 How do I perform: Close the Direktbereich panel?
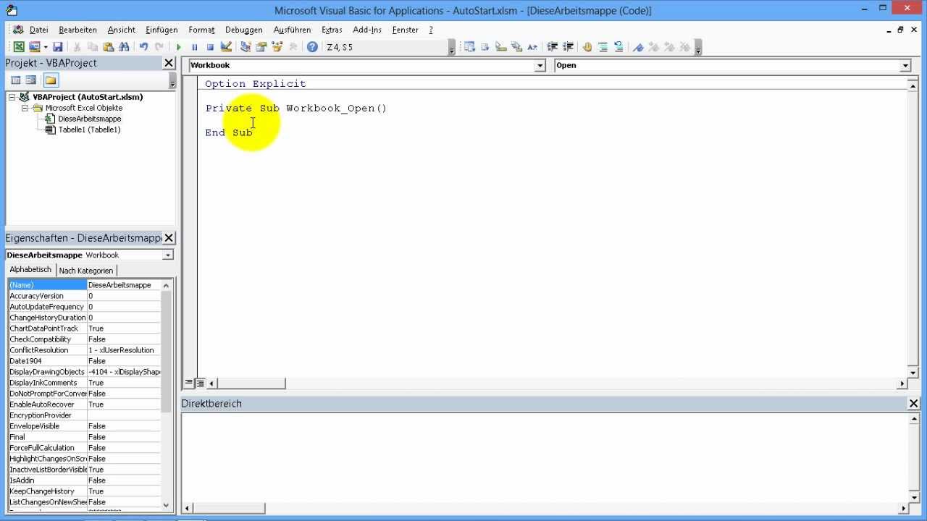click(x=913, y=403)
